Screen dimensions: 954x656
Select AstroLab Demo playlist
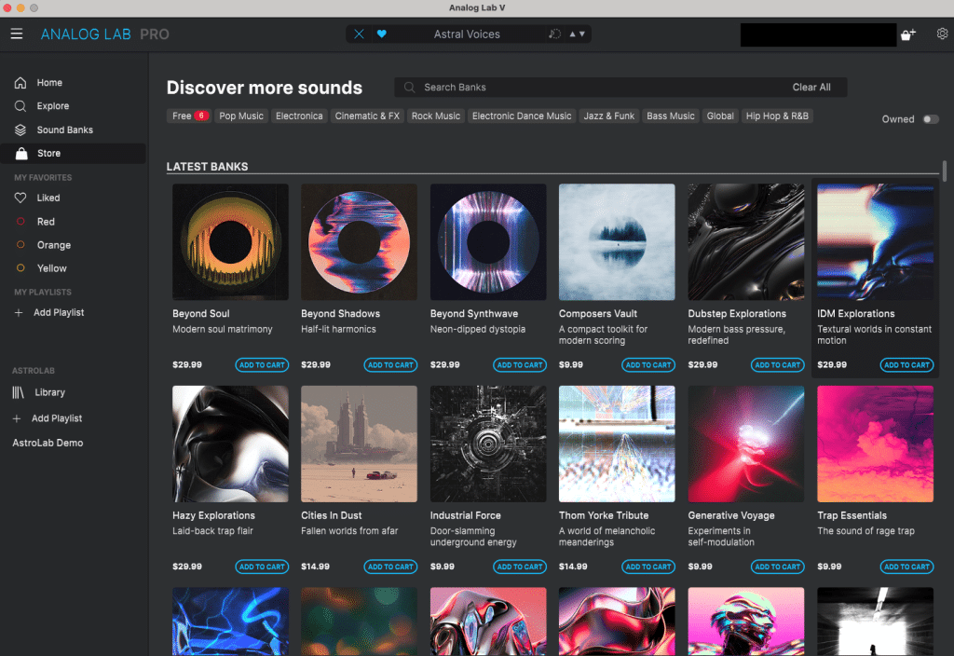(x=48, y=444)
